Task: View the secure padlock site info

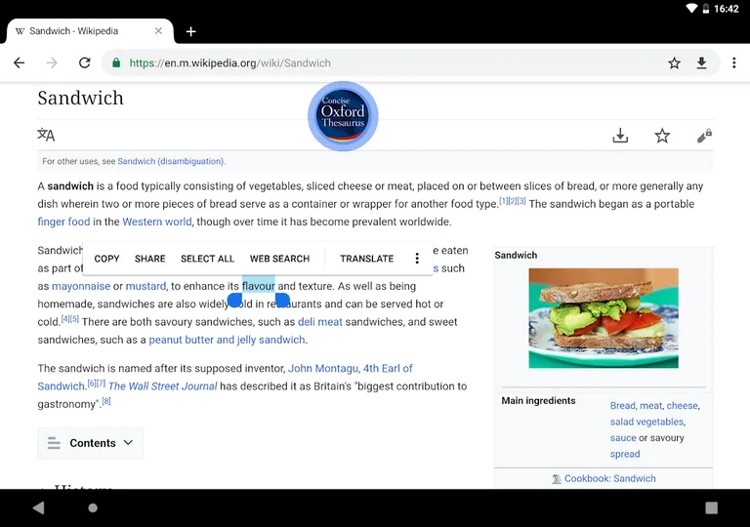Action: (x=116, y=62)
